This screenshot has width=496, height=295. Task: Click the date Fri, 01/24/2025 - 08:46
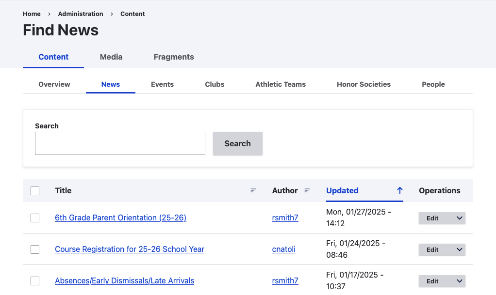[356, 249]
